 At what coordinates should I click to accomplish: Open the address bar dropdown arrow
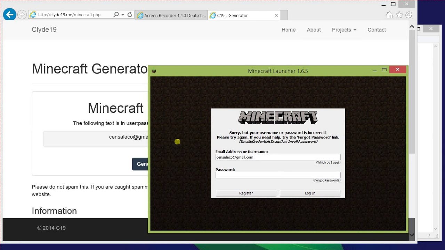click(x=123, y=15)
